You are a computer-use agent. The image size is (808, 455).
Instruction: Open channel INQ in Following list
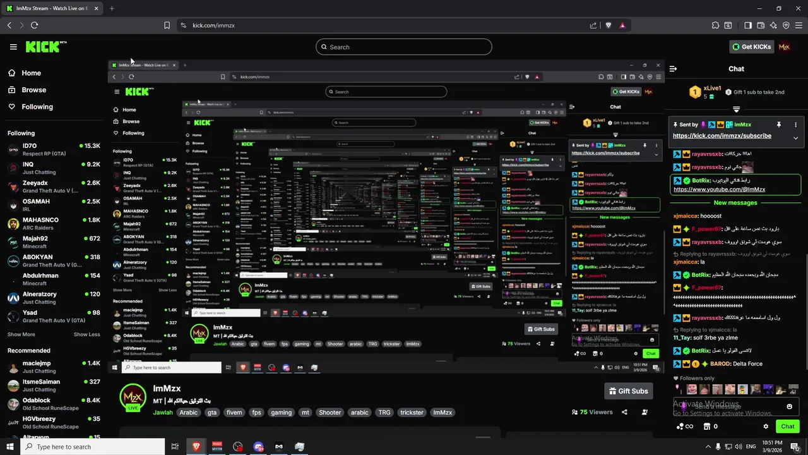point(54,168)
